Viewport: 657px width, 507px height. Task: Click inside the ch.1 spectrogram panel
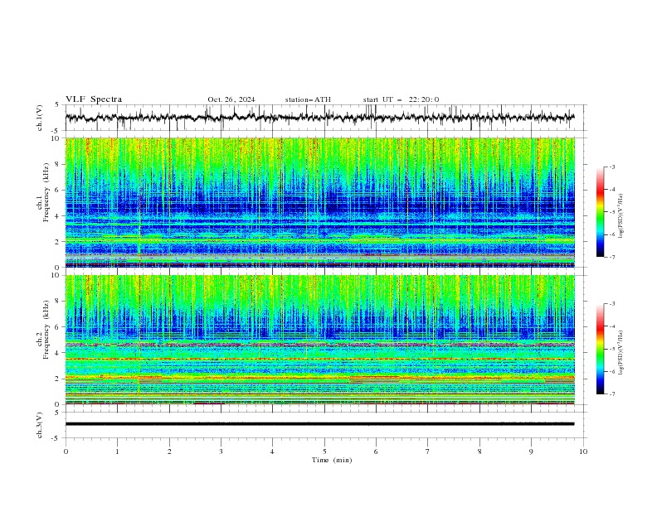coord(319,202)
